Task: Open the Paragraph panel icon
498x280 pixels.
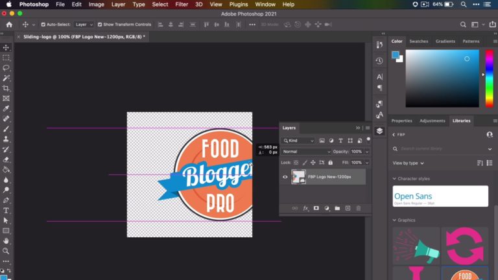Action: point(379,88)
